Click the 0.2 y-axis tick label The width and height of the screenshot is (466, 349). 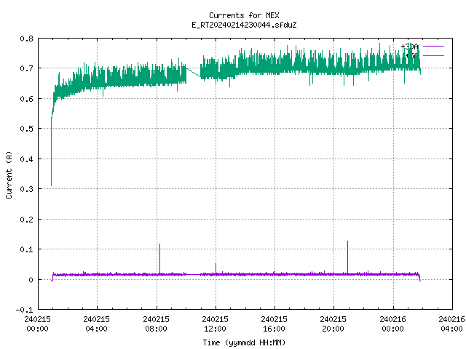pyautogui.click(x=26, y=220)
